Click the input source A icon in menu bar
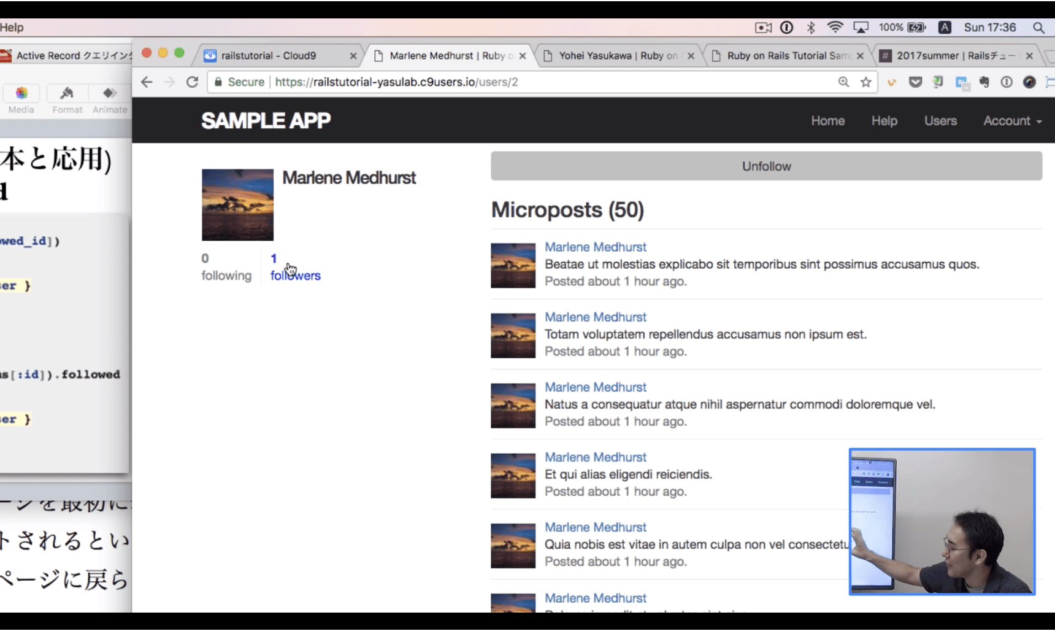This screenshot has width=1055, height=631. [x=945, y=28]
